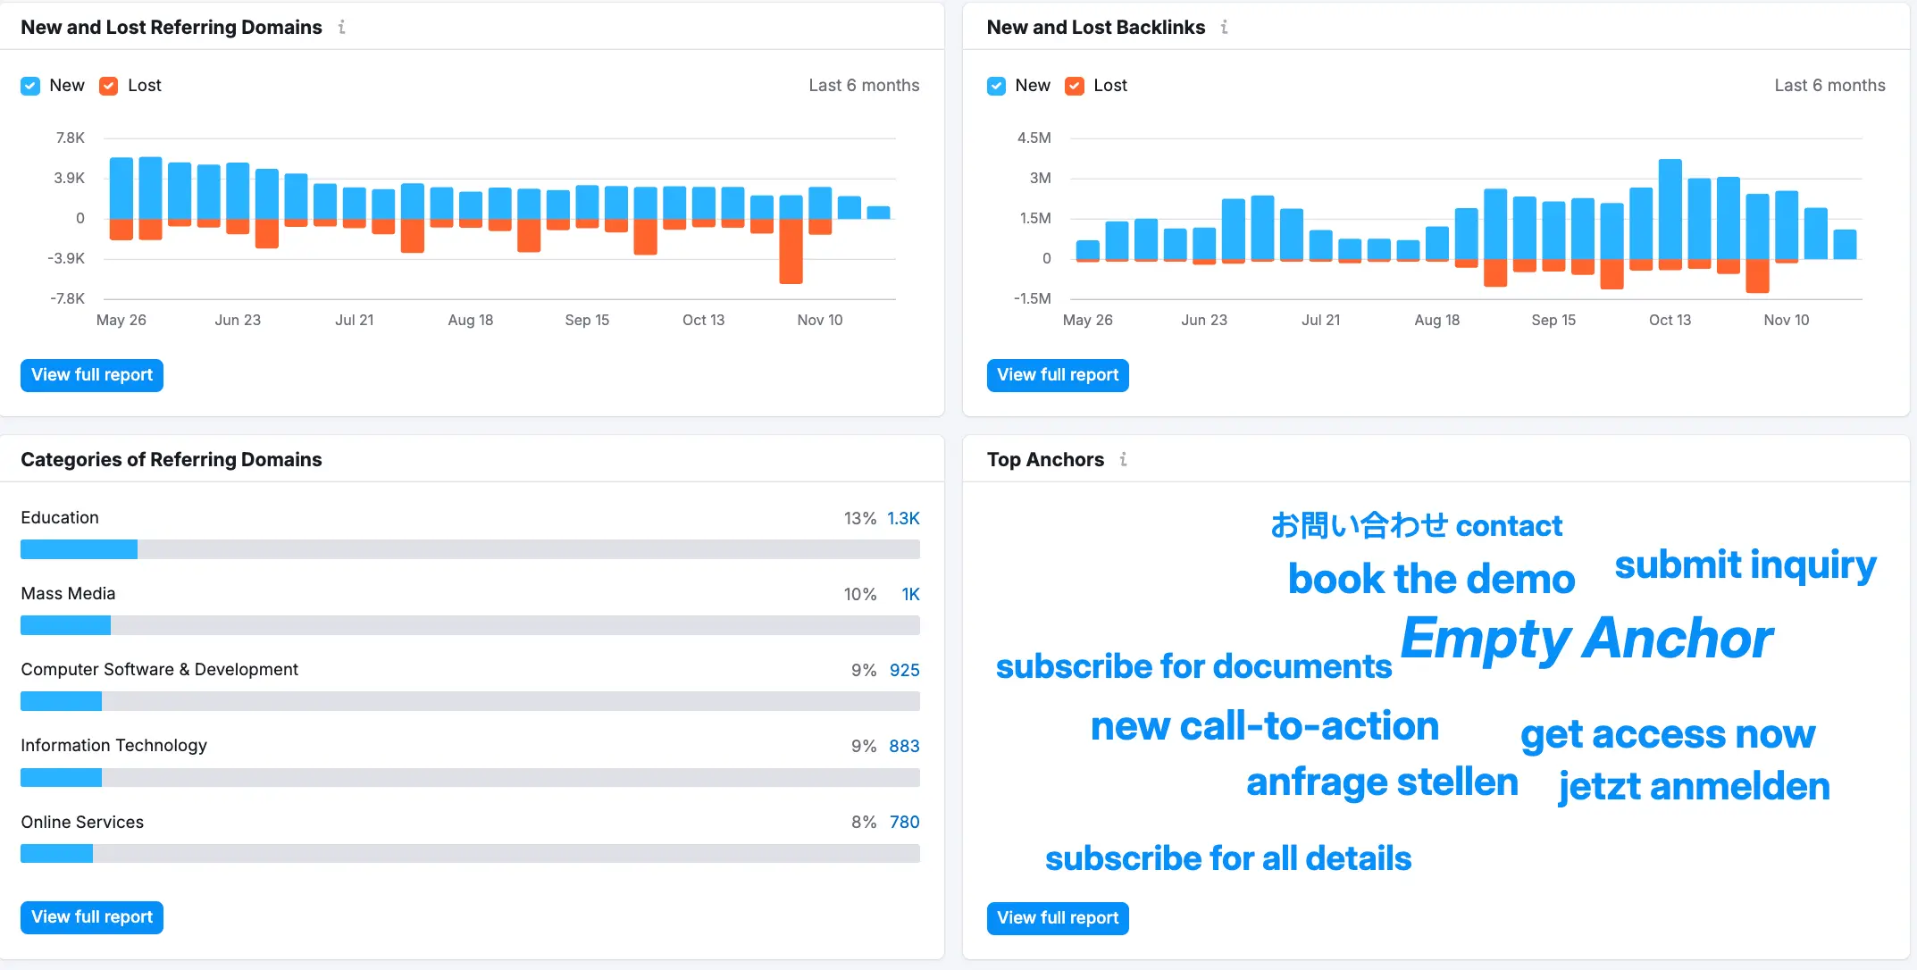Uncheck New checkbox in Referring Domains chart
1917x970 pixels.
pyautogui.click(x=30, y=86)
